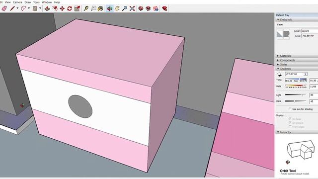The width and height of the screenshot is (318, 179).
Task: Collapse the Instructor panel
Action: coord(278,132)
